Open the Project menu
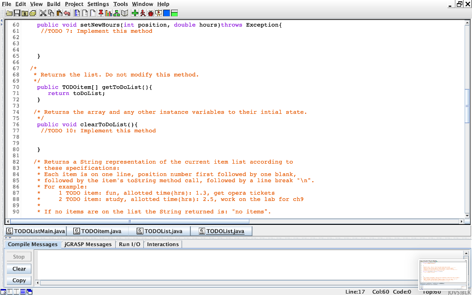The image size is (472, 295). point(74,4)
